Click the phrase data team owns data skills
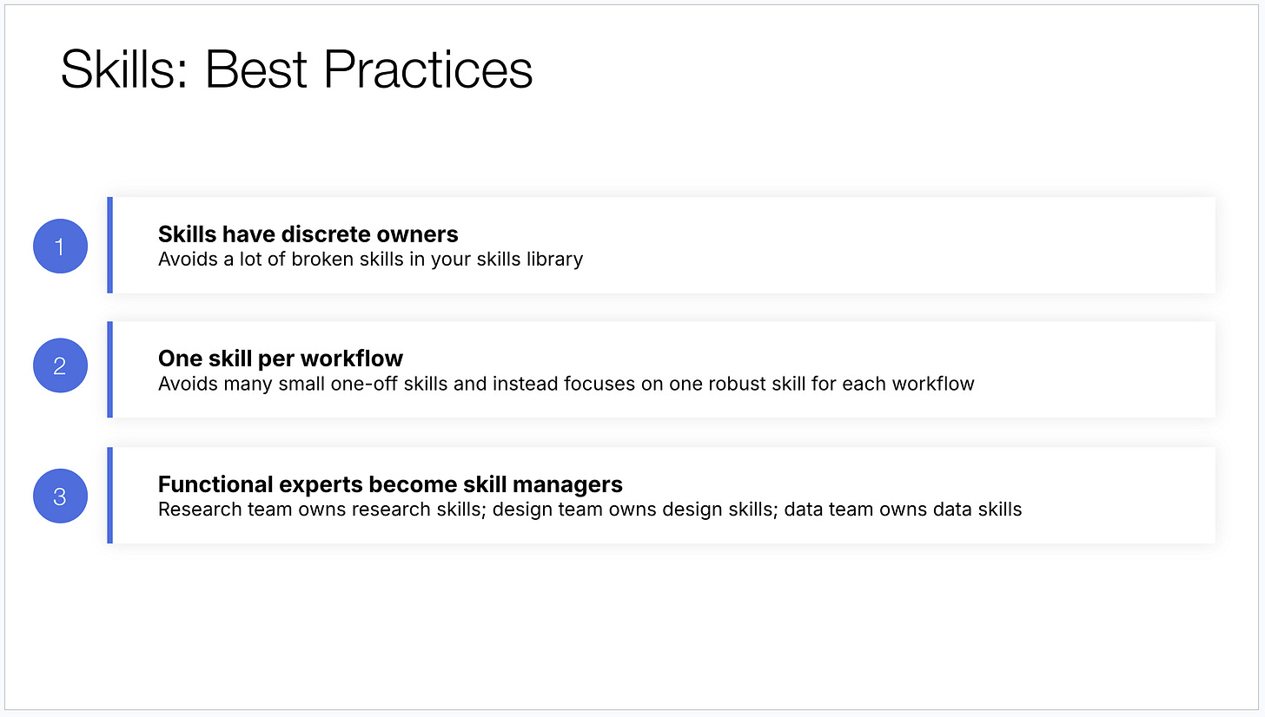This screenshot has width=1265, height=717. 903,509
